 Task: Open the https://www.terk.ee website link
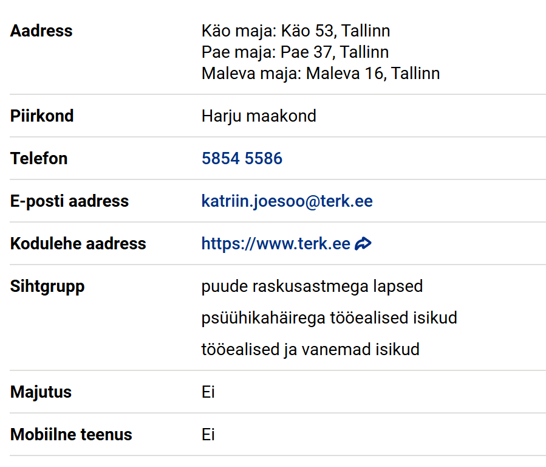click(x=276, y=244)
